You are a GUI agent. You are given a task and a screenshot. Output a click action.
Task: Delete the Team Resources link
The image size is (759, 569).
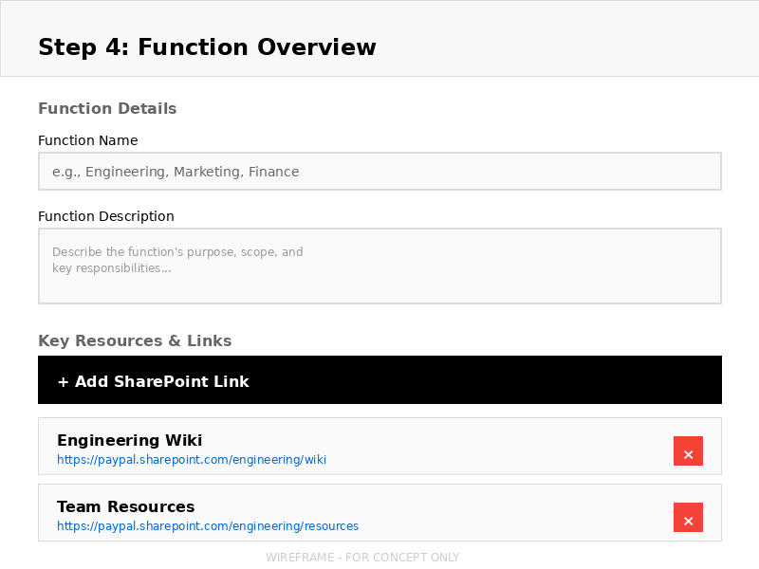point(688,518)
